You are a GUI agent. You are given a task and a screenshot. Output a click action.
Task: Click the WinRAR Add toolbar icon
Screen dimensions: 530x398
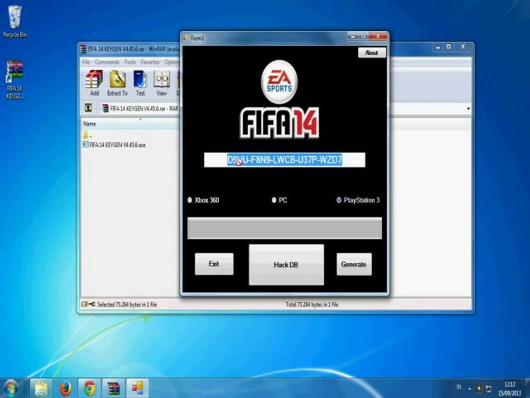pos(94,83)
